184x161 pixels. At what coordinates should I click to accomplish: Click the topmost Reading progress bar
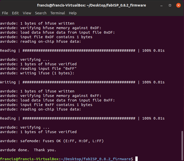click(x=82, y=50)
